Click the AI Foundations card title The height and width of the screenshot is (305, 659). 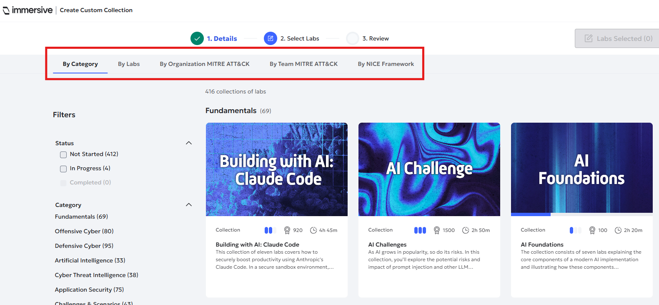[542, 245]
